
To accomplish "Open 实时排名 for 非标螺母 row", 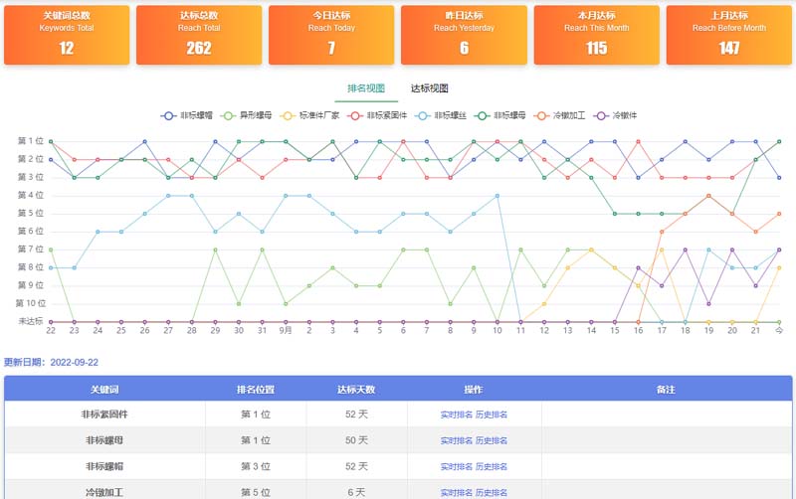I will tap(456, 440).
